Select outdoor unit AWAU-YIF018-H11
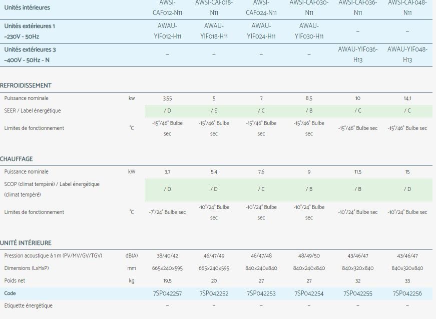Screen dimensions: 436x319 pos(214,30)
